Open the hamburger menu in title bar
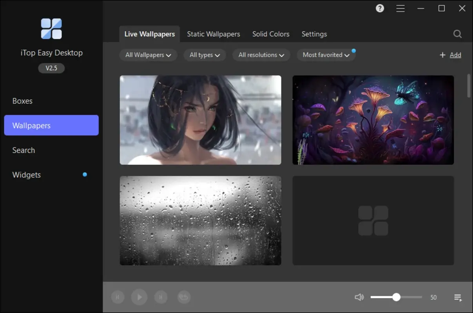Viewport: 473px width, 313px height. click(401, 8)
